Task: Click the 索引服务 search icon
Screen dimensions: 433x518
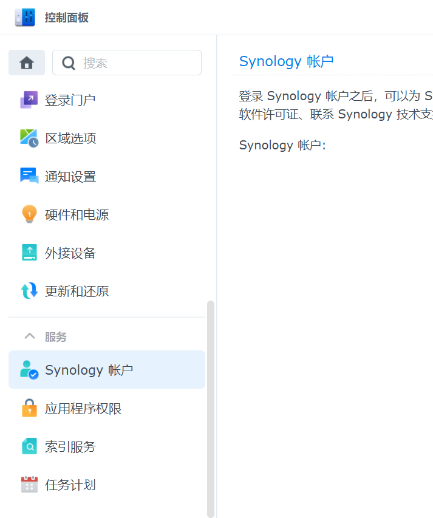Action: coord(29,446)
